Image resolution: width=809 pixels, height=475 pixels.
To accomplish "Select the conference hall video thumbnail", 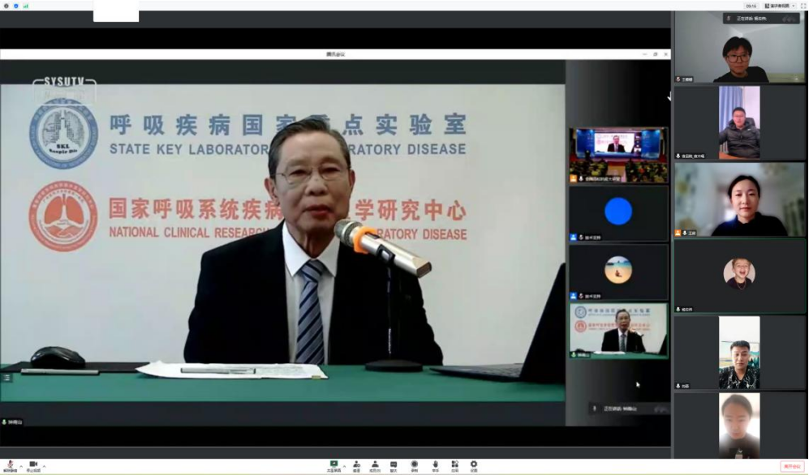I will (618, 153).
